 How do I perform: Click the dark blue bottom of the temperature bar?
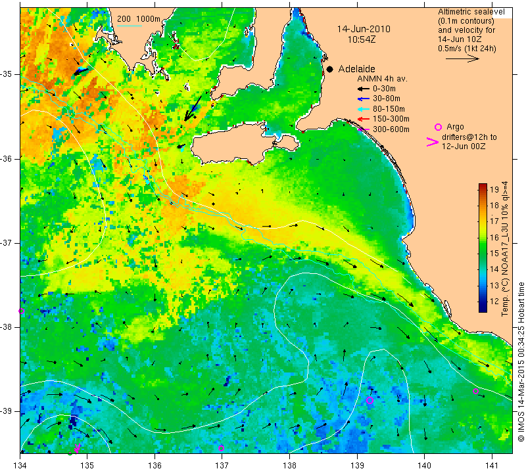[483, 309]
